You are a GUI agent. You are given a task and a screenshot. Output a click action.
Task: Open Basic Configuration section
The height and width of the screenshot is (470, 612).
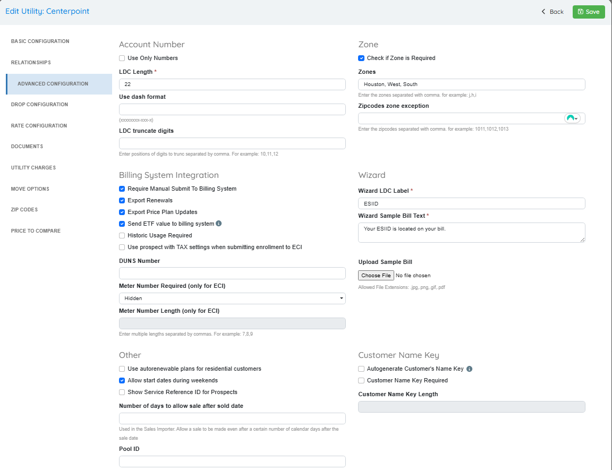coord(40,41)
